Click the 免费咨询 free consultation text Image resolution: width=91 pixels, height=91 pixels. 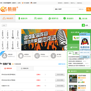coord(85,47)
